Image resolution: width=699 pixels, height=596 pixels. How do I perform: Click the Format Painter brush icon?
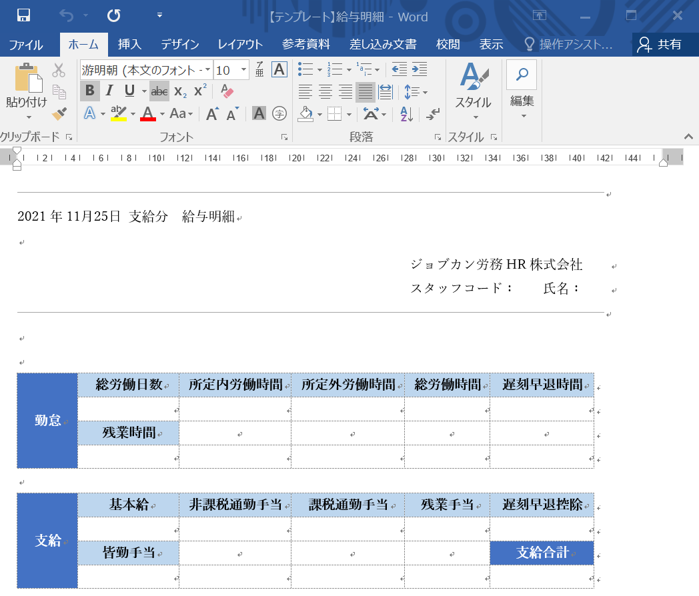click(x=59, y=113)
